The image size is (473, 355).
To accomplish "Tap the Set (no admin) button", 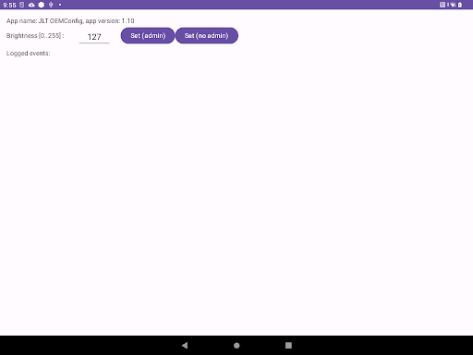I will 207,36.
